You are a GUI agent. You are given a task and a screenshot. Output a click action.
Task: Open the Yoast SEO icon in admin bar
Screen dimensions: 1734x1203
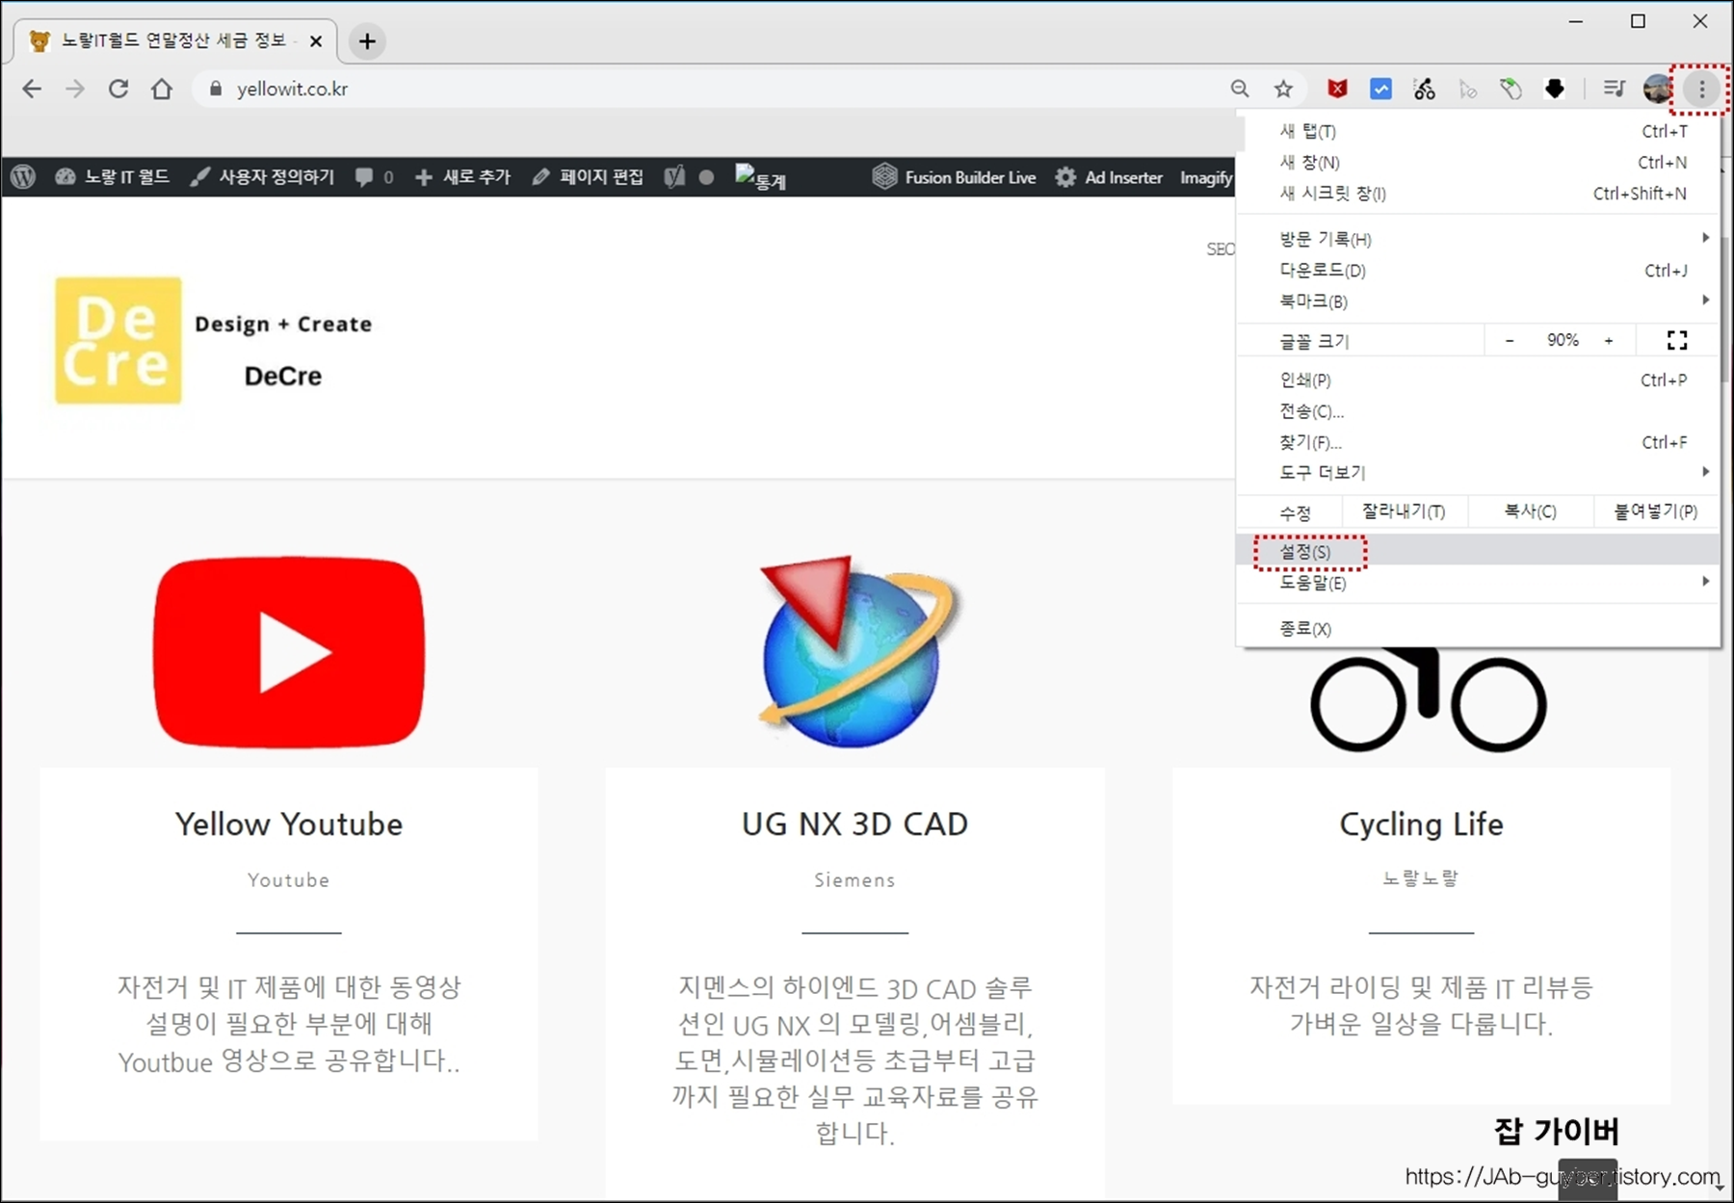[x=674, y=177]
